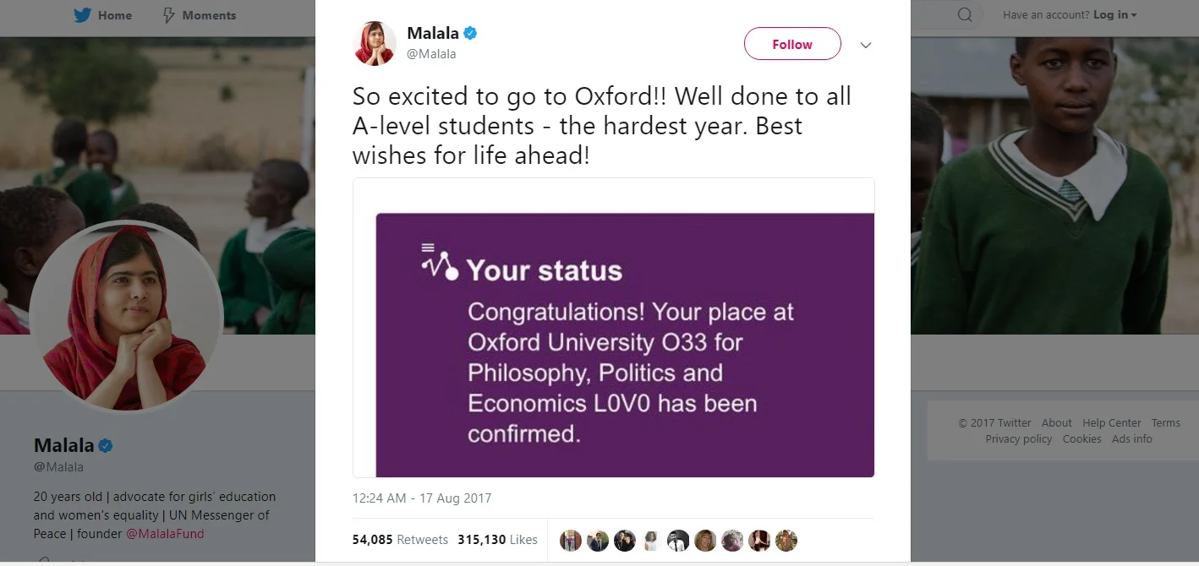The height and width of the screenshot is (566, 1199).
Task: Open the Ads info footer link
Action: point(1131,439)
